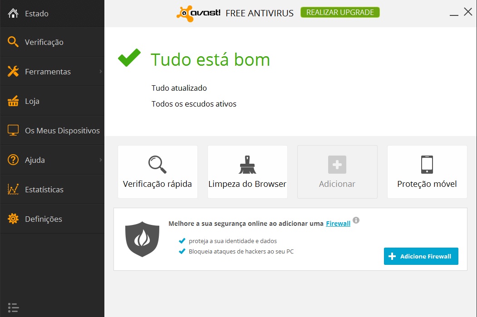This screenshot has height=317, width=477.
Task: Open the Loja shopping basket icon
Action: pos(13,101)
